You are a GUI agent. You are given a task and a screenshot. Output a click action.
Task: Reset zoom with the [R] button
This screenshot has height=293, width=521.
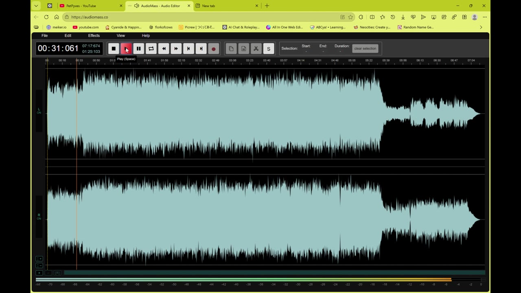(x=57, y=273)
